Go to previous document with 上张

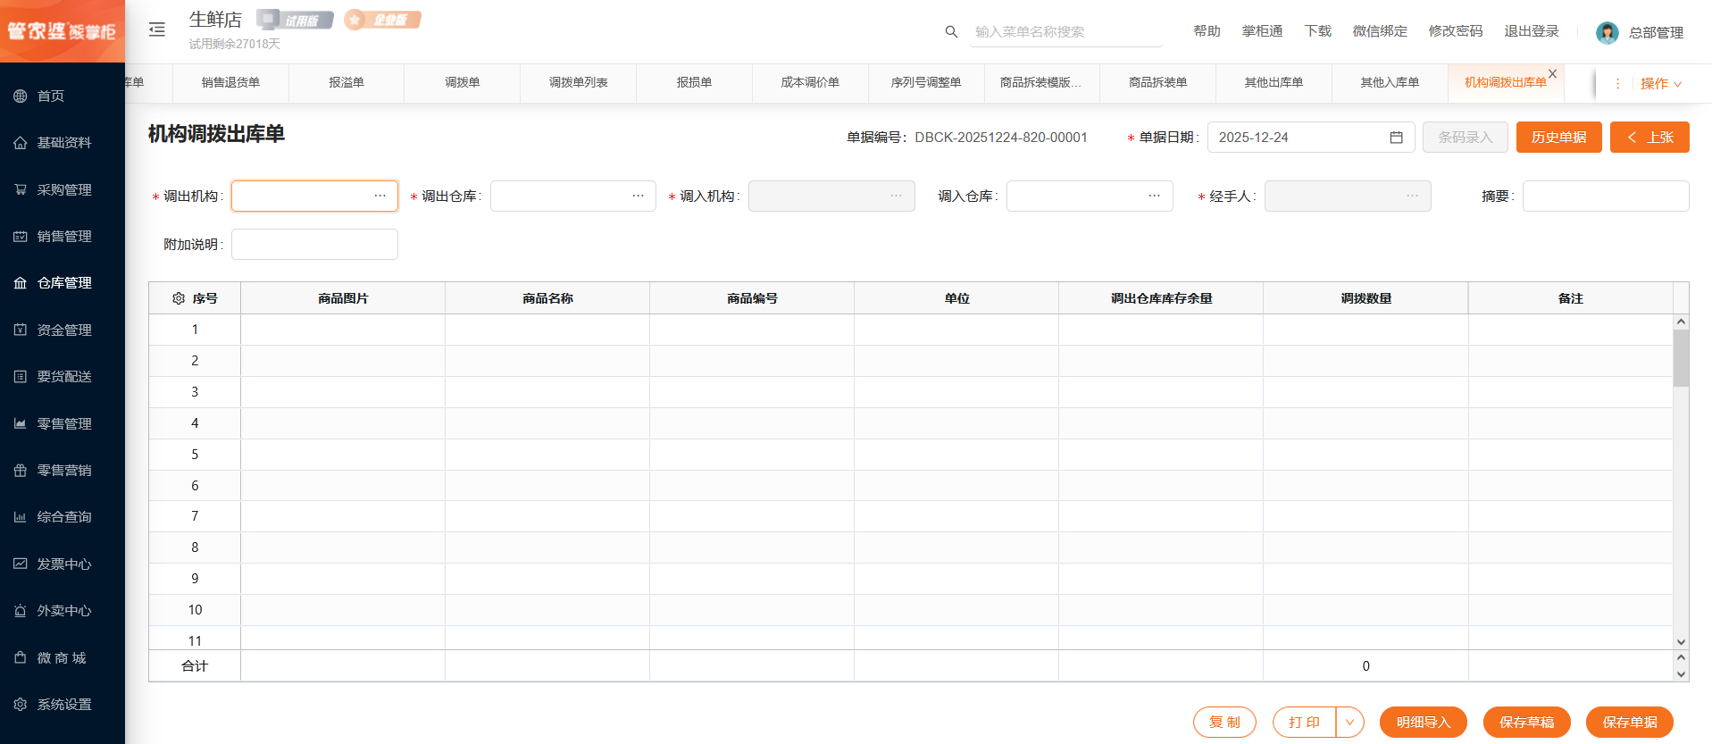[1649, 138]
